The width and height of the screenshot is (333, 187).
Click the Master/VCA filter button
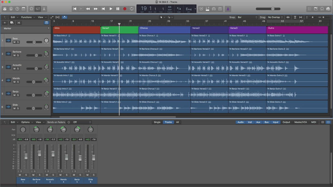click(x=301, y=122)
